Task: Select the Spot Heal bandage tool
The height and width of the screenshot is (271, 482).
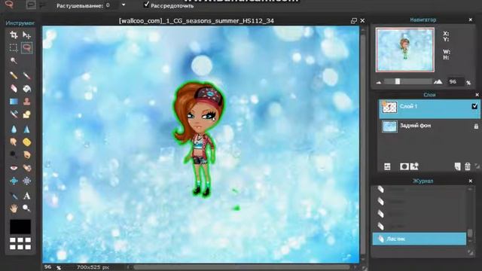Action: [x=27, y=168]
